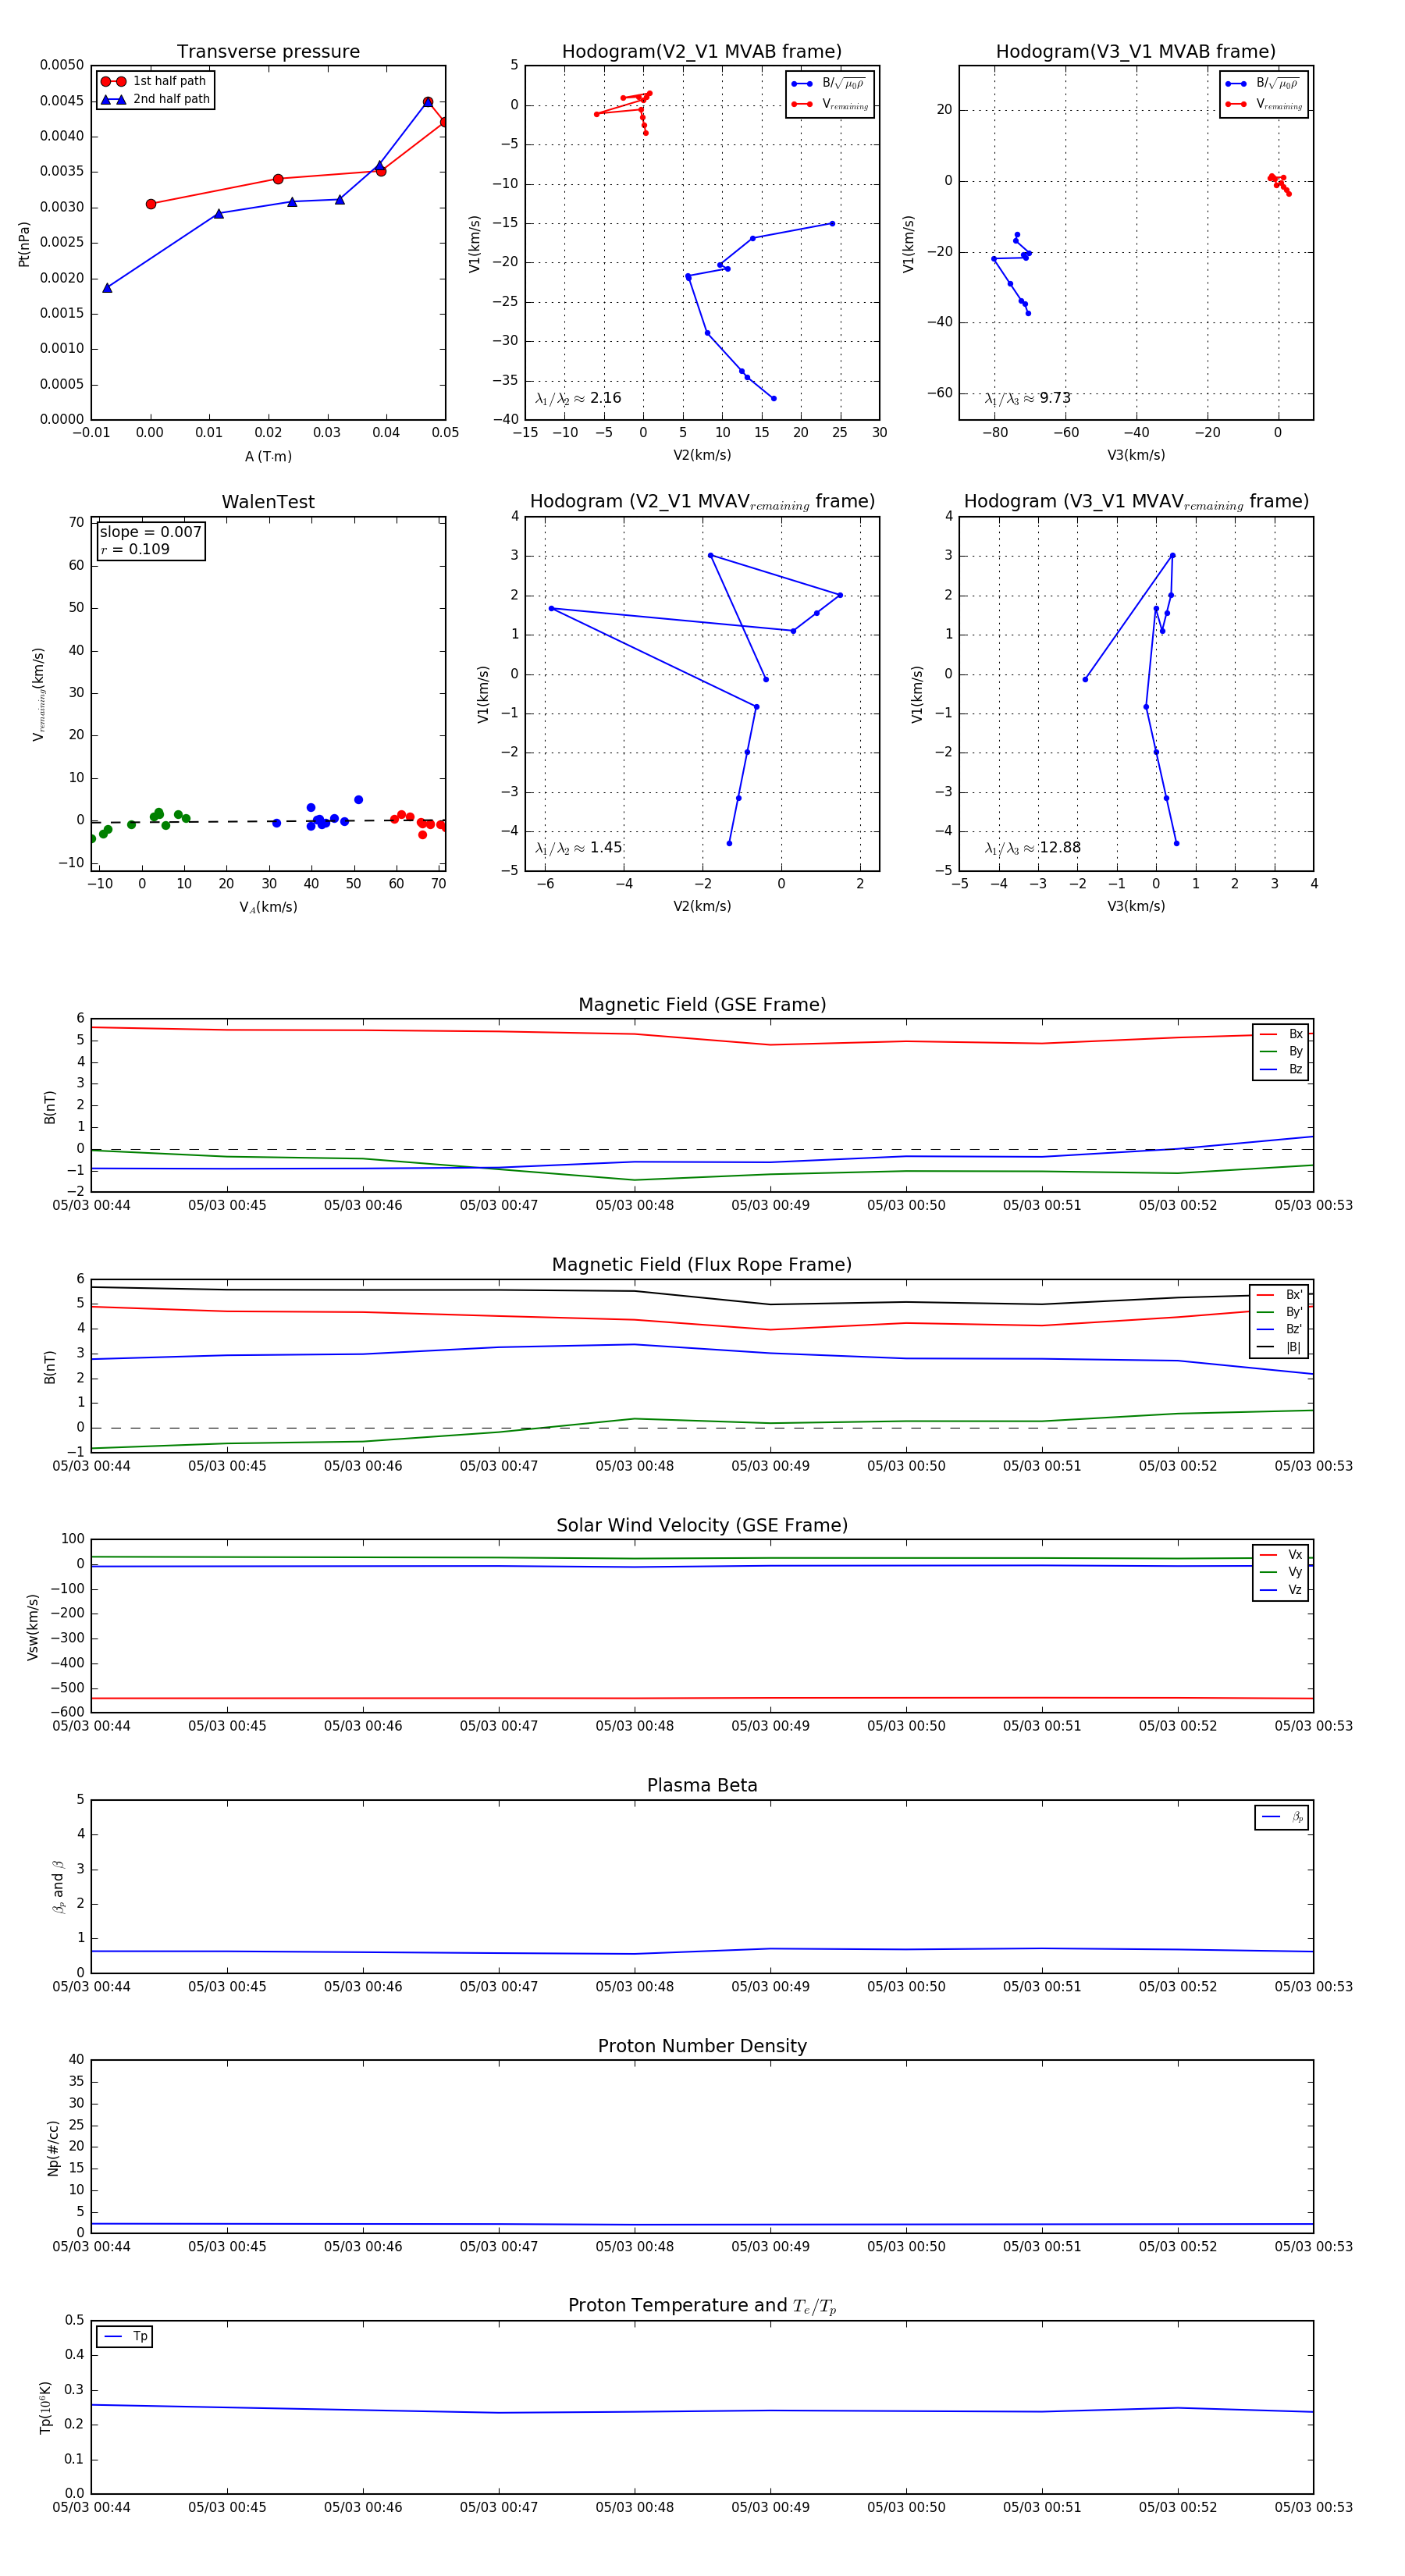The height and width of the screenshot is (2576, 1405).
Task: Click the "r = 0.109" correlation text
Action: tap(135, 549)
